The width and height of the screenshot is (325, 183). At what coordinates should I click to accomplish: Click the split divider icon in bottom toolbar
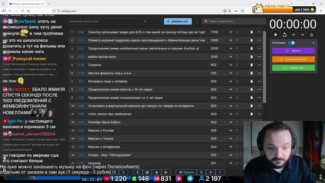[x=211, y=172]
